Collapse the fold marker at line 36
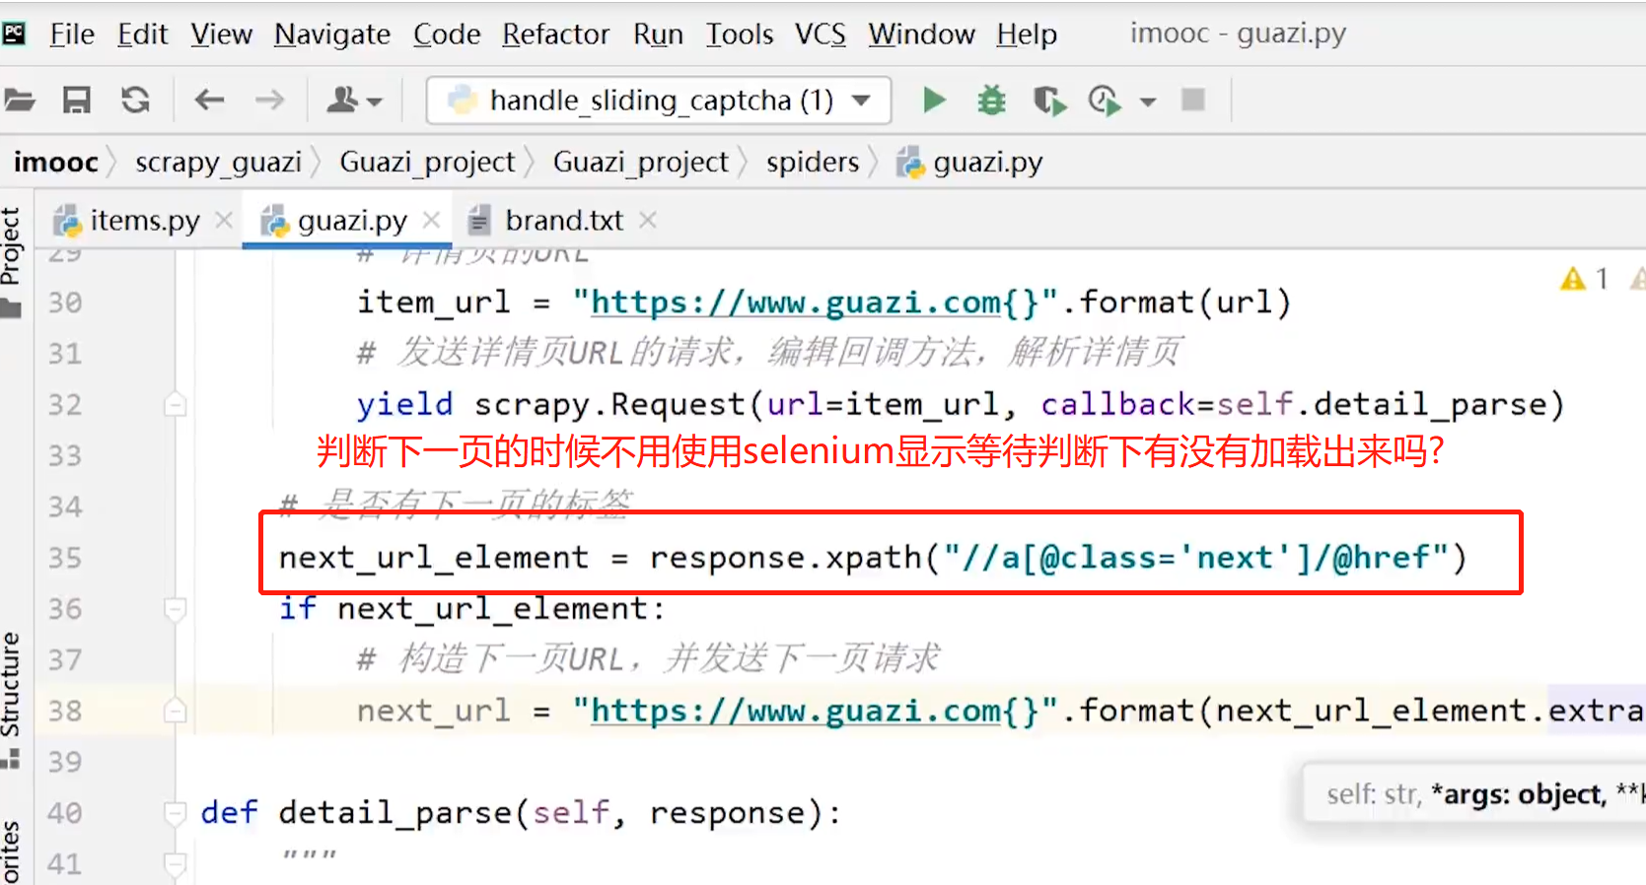This screenshot has height=885, width=1646. [175, 609]
